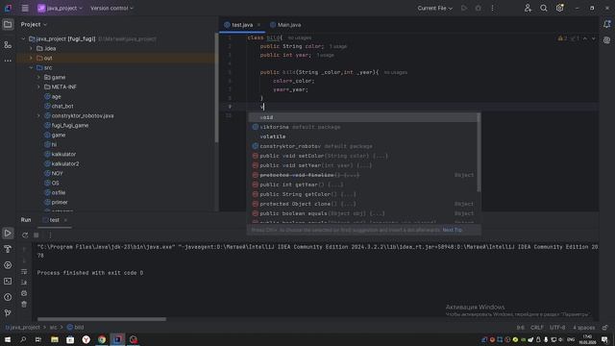Open the Run tool window icon
Image resolution: width=615 pixels, height=346 pixels.
click(x=8, y=234)
